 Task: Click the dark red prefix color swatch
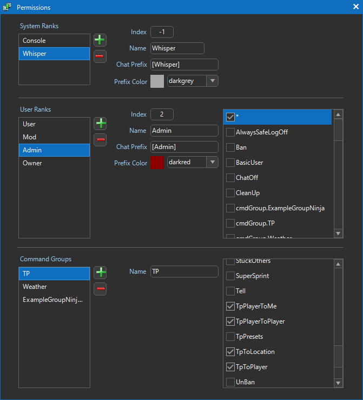tap(157, 162)
